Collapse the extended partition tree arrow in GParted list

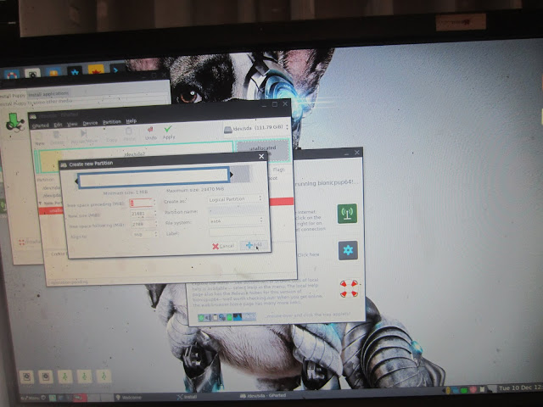pos(40,203)
